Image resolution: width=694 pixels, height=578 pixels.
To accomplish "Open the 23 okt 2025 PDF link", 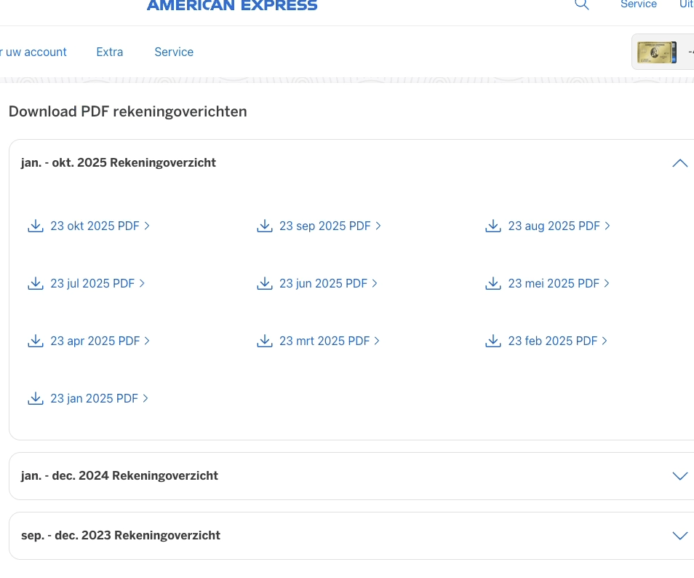I will click(100, 226).
